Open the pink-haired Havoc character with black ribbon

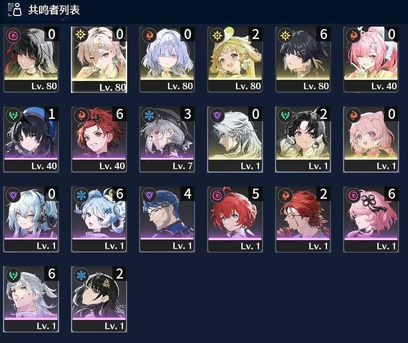coord(371,219)
